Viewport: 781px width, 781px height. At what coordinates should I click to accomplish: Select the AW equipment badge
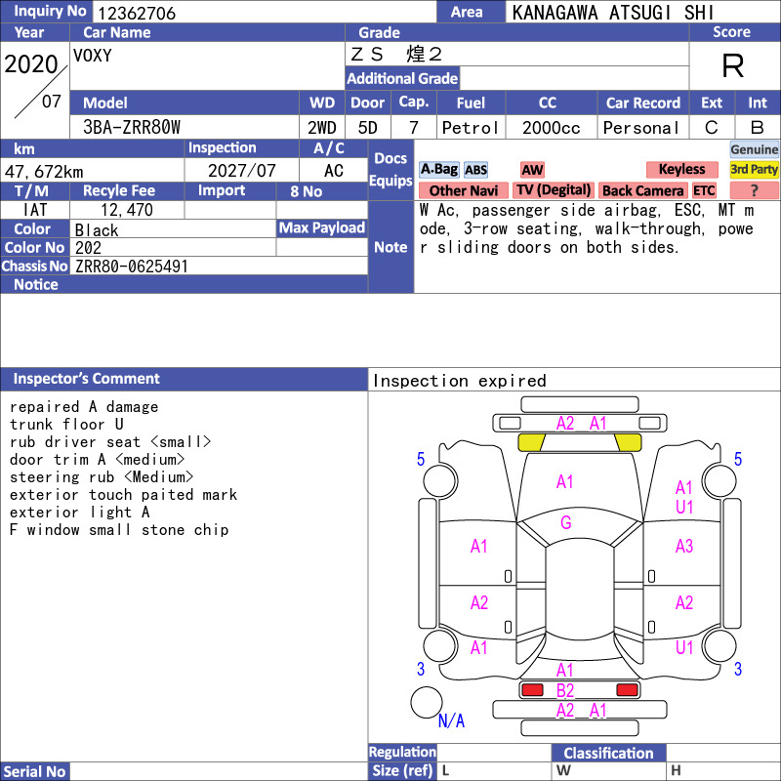[x=532, y=170]
